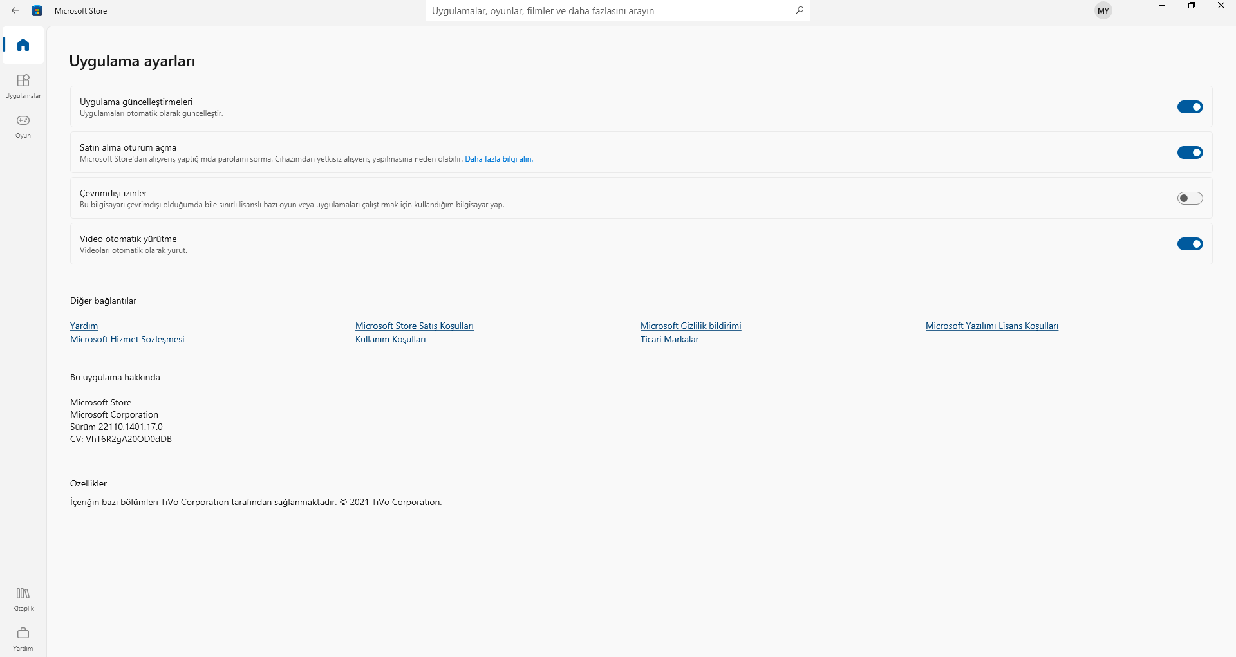1236x657 pixels.
Task: Open the Oyun (Gaming) section
Action: [23, 126]
